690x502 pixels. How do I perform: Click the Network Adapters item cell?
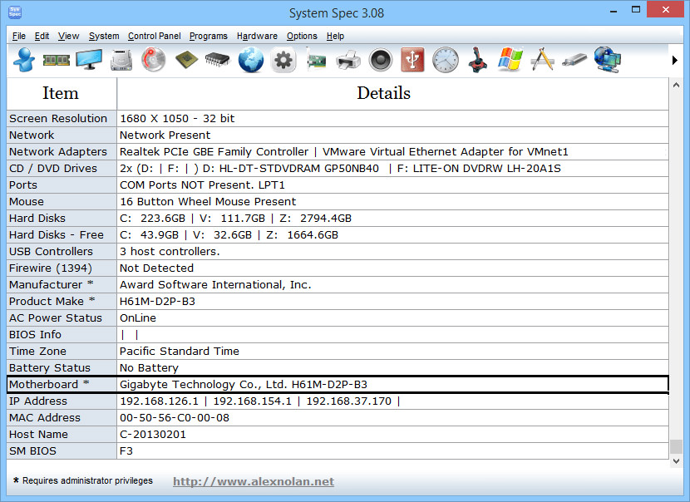[62, 152]
